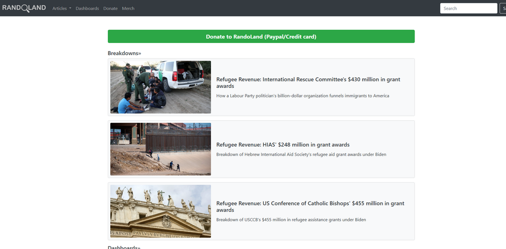Screen dimensions: 506x249
Task: Open the Breakdowns» section link
Action: point(124,53)
